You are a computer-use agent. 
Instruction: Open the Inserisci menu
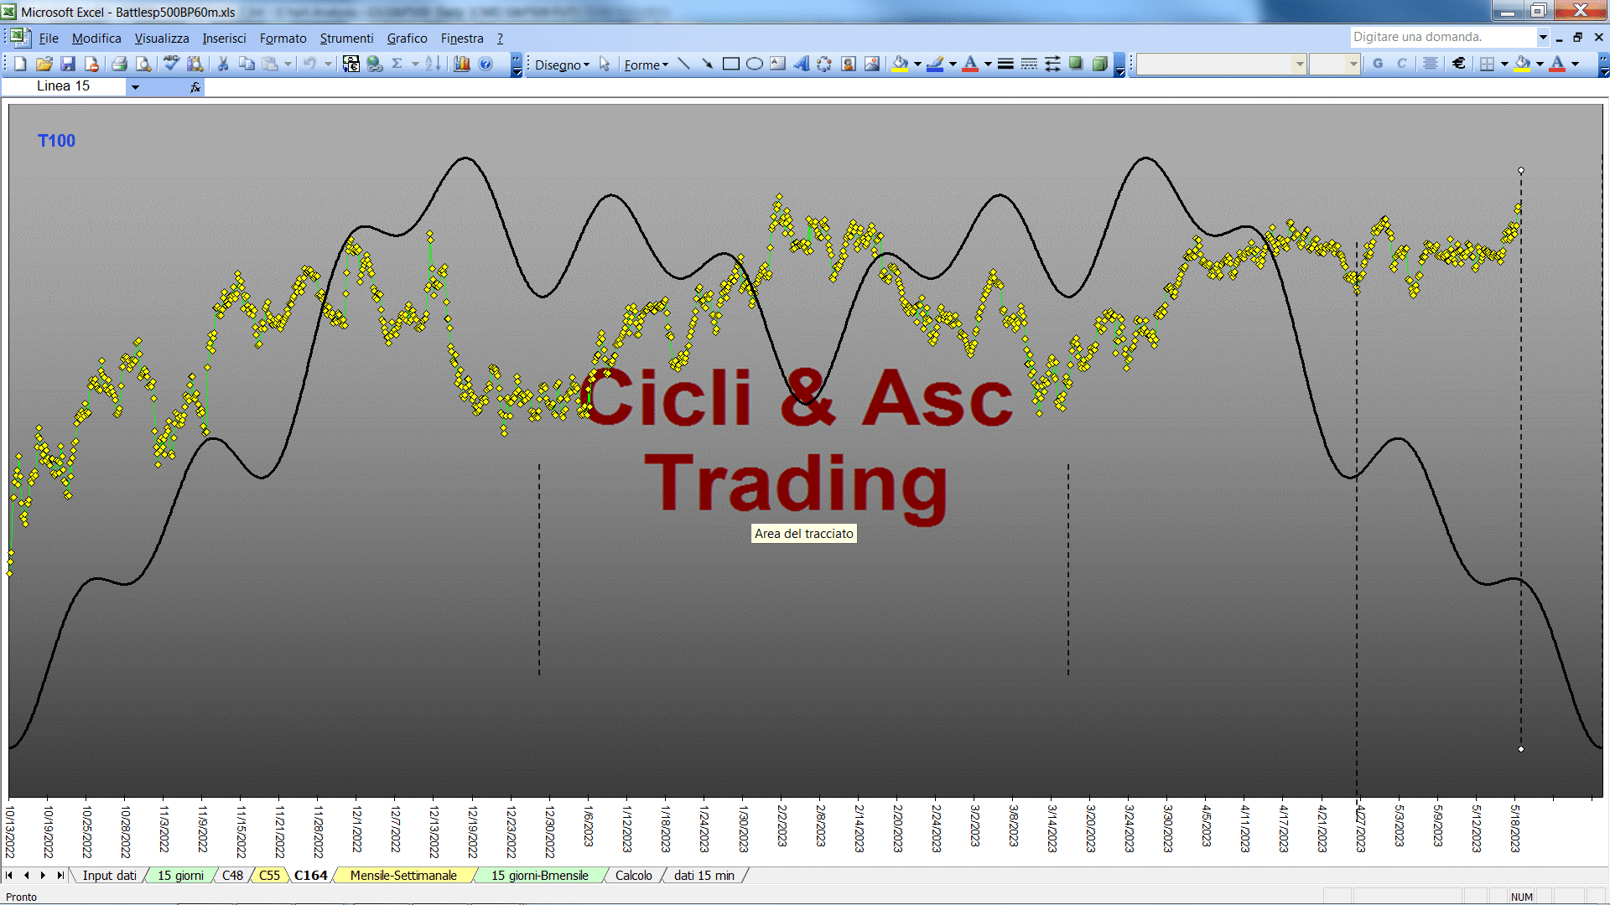coord(224,39)
